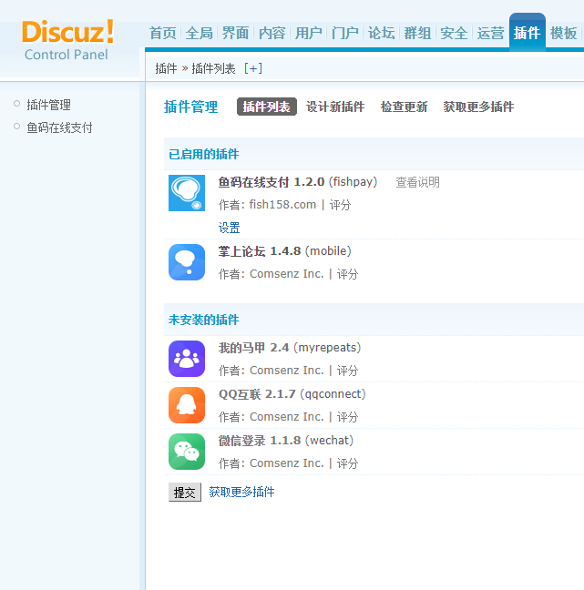Screen dimensions: 584x590
Task: Click the 已启用的插件 section header
Action: coord(204,154)
